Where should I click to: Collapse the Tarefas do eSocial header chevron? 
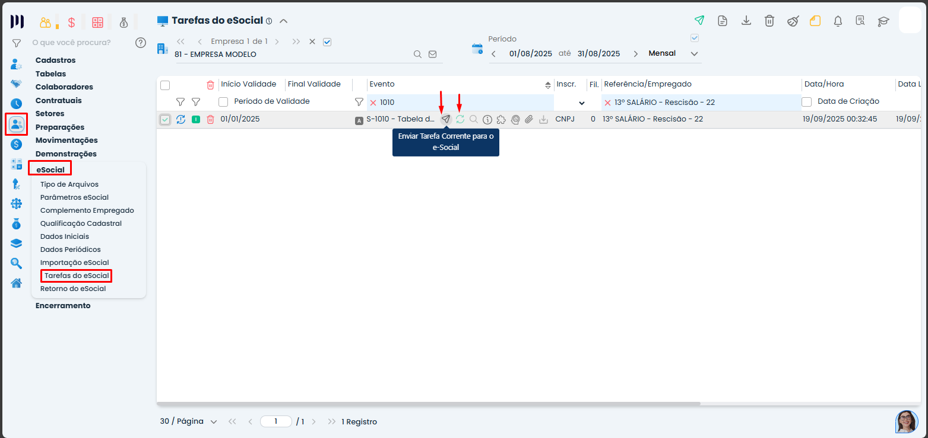click(x=284, y=21)
